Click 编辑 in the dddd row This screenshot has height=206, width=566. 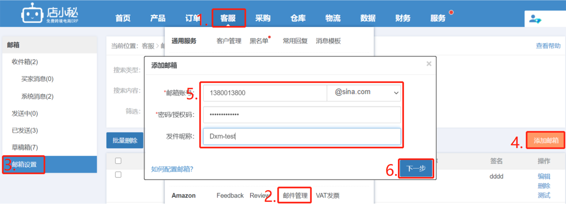544,176
